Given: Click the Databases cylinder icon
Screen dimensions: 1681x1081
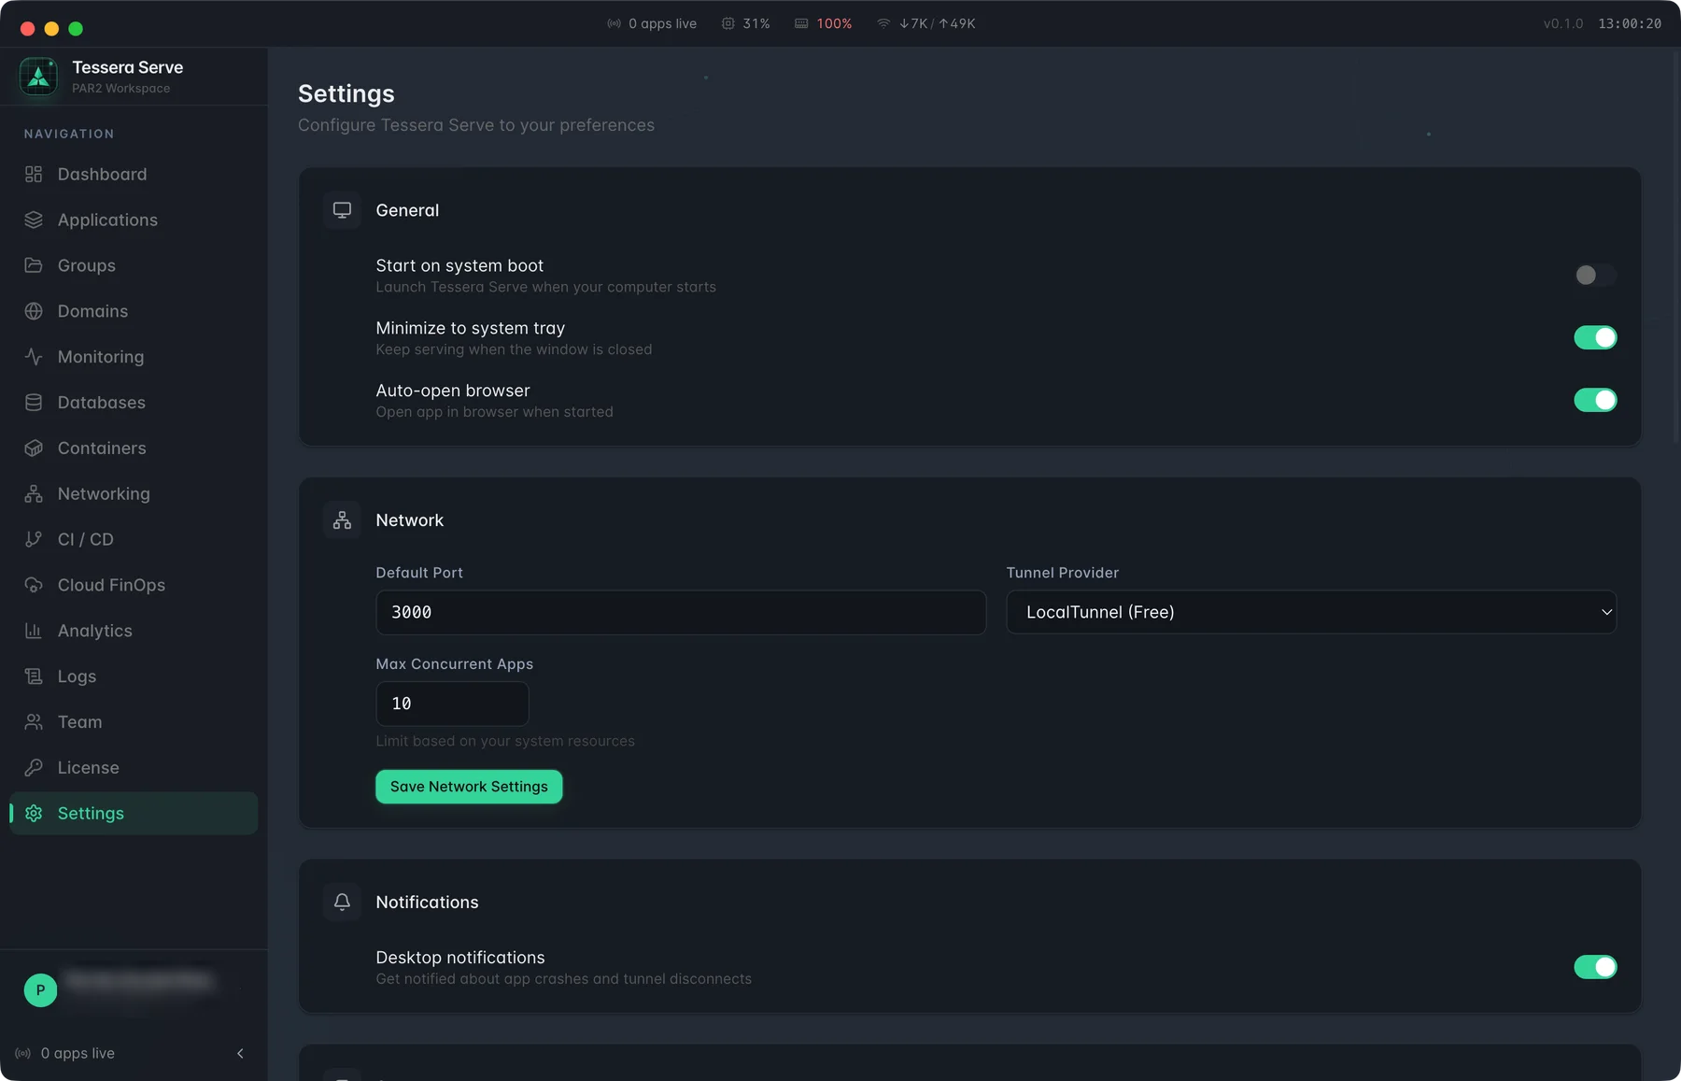Looking at the screenshot, I should point(34,403).
